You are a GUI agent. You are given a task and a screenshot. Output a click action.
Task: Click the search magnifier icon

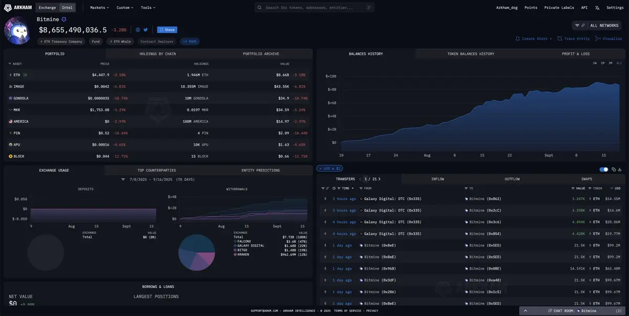pyautogui.click(x=260, y=8)
